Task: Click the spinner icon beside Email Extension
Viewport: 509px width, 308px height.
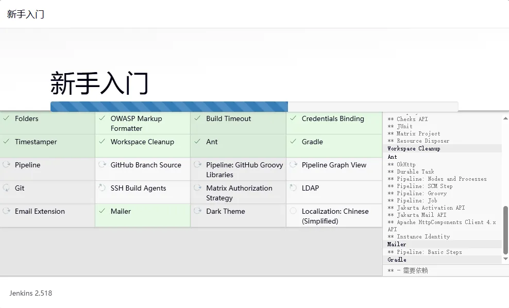Action: 6,211
